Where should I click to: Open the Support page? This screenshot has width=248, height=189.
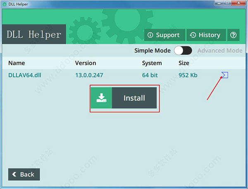pos(165,35)
